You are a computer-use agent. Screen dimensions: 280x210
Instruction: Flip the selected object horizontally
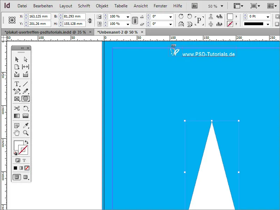pyautogui.click(x=181, y=24)
